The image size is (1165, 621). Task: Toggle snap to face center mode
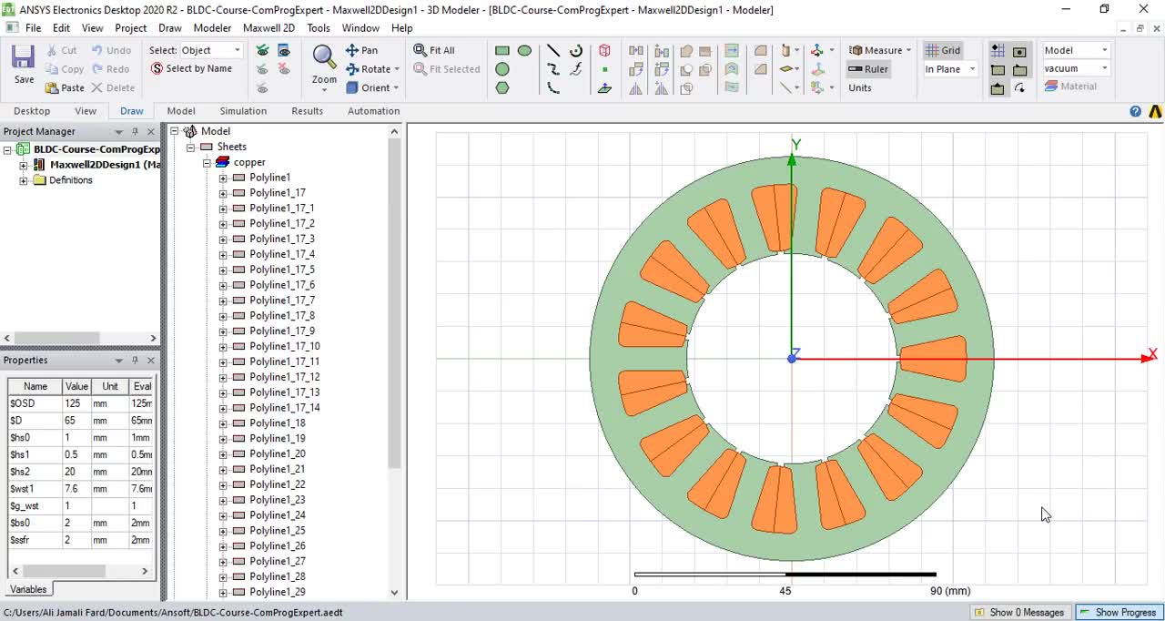(x=1019, y=51)
